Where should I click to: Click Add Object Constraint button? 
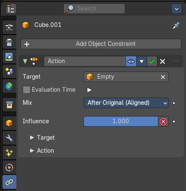[101, 44]
